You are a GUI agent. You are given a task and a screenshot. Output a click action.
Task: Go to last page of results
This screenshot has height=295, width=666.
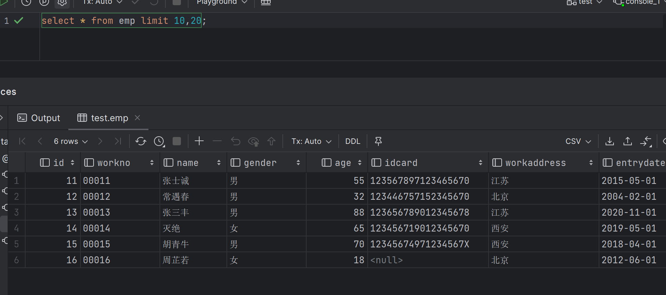point(118,141)
